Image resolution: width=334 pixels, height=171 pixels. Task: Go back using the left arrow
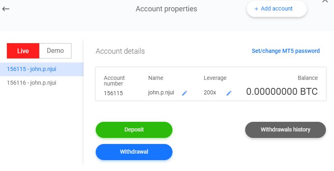[x=6, y=9]
